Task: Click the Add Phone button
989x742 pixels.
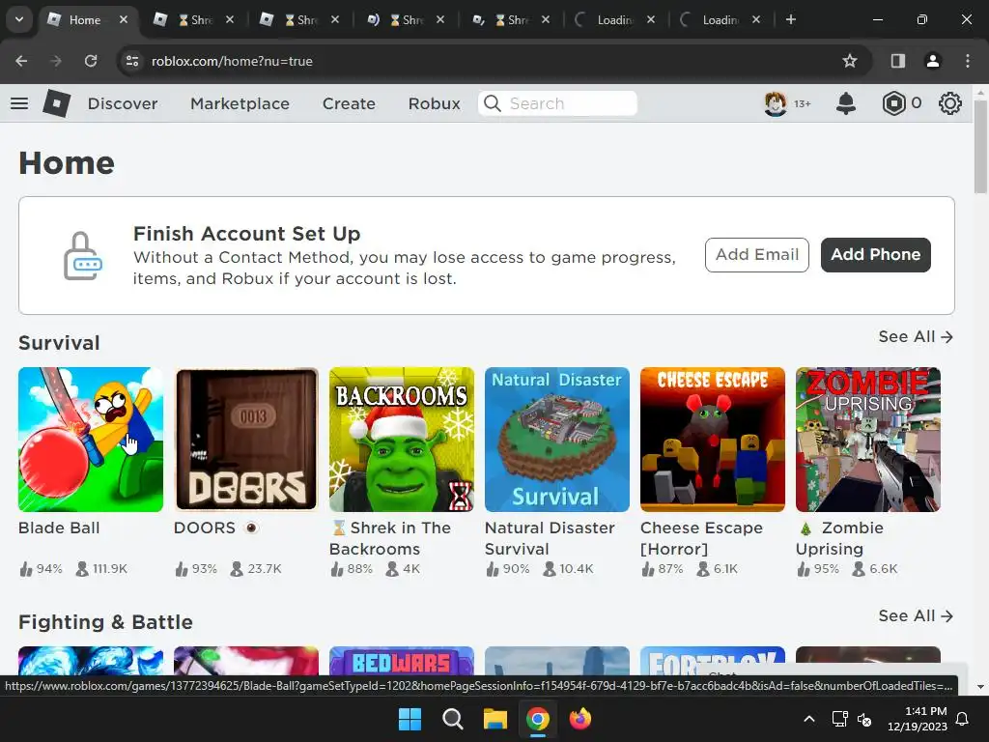Action: 875,254
